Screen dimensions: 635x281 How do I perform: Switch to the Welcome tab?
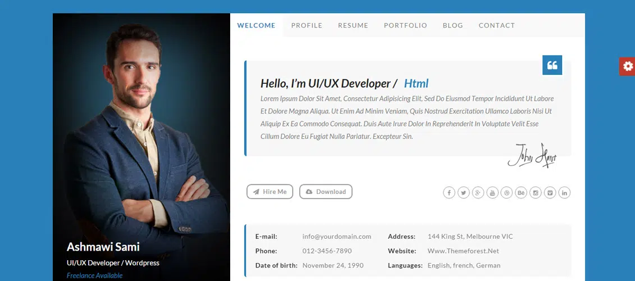(x=256, y=25)
